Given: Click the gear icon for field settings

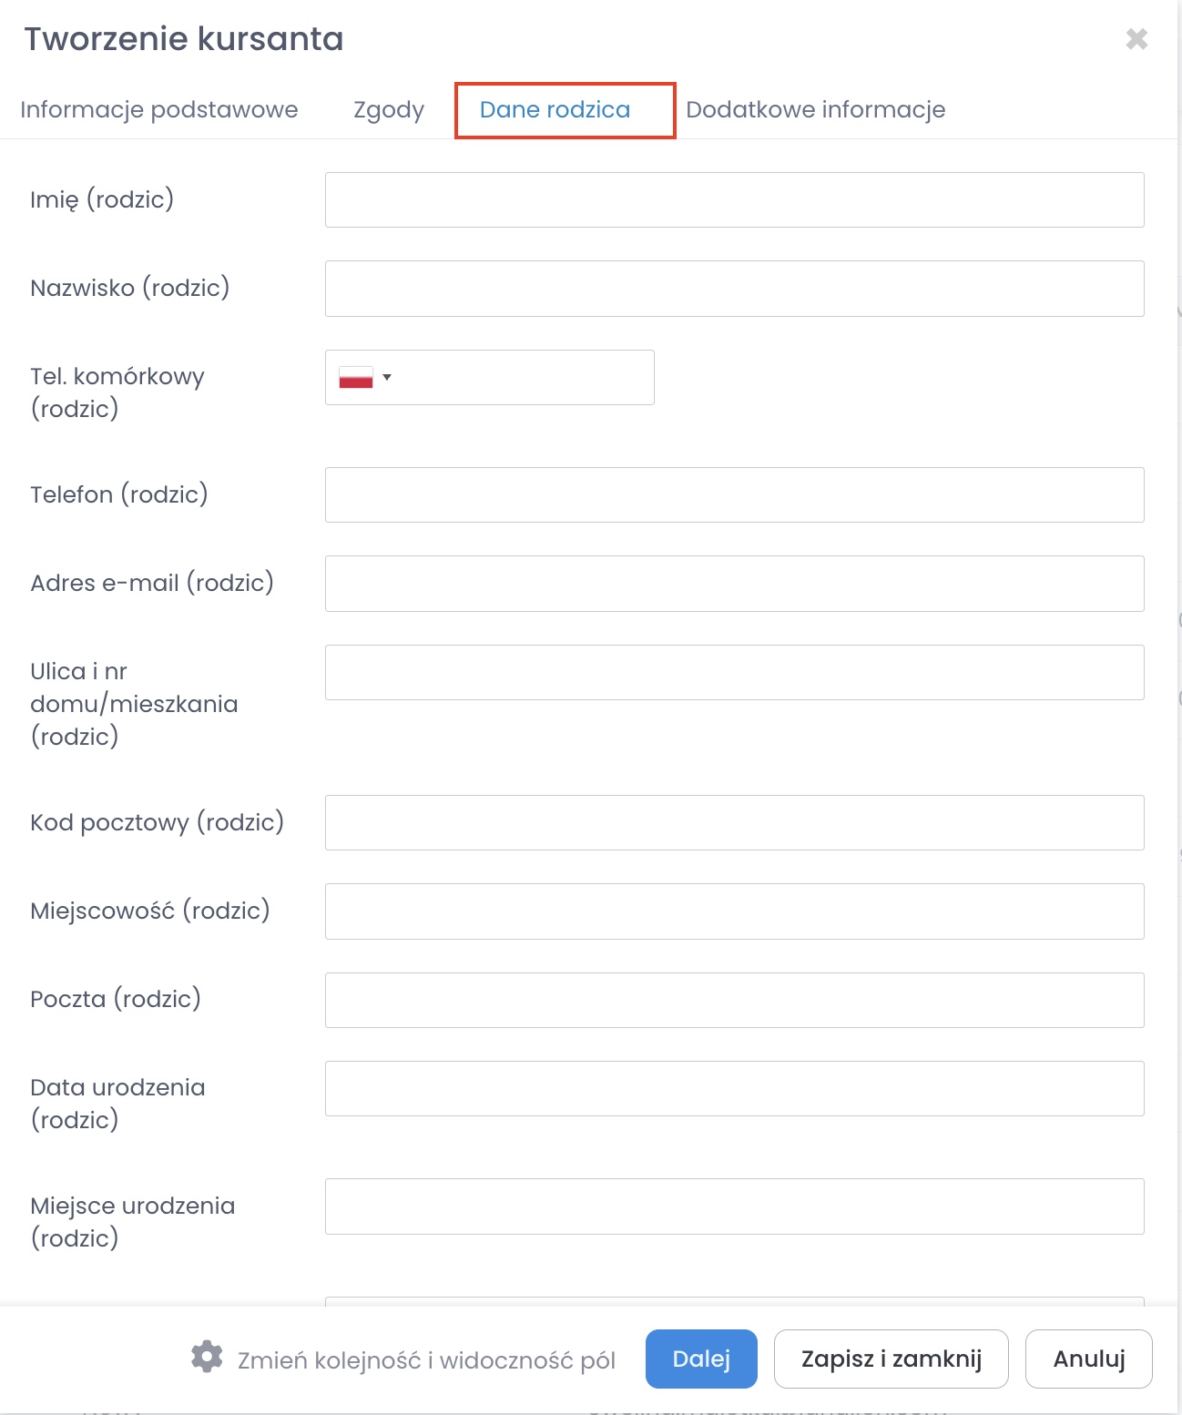Looking at the screenshot, I should click(x=207, y=1357).
